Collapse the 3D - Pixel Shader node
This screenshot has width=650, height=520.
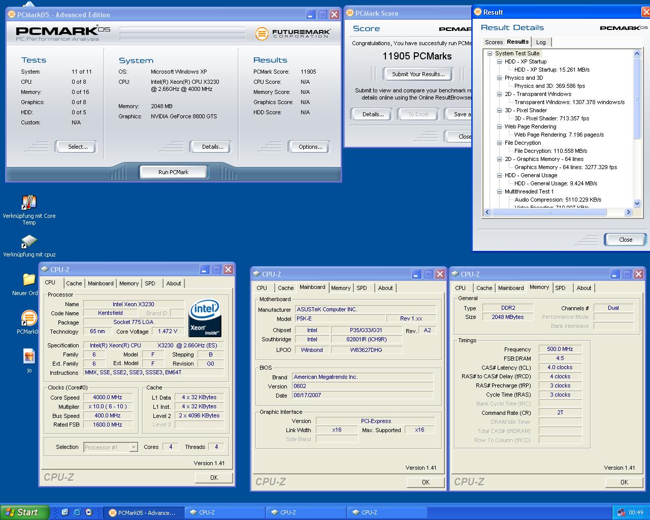click(x=499, y=110)
